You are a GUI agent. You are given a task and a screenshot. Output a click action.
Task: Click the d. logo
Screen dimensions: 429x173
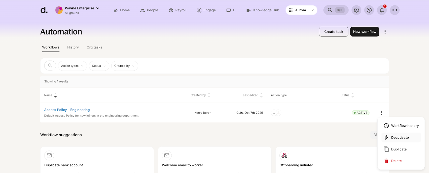click(44, 10)
